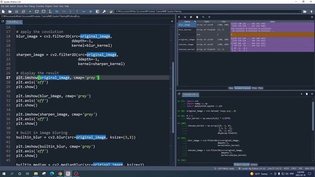Select the blur_image variable row
The height and width of the screenshot is (177, 315).
pyautogui.click(x=246, y=25)
